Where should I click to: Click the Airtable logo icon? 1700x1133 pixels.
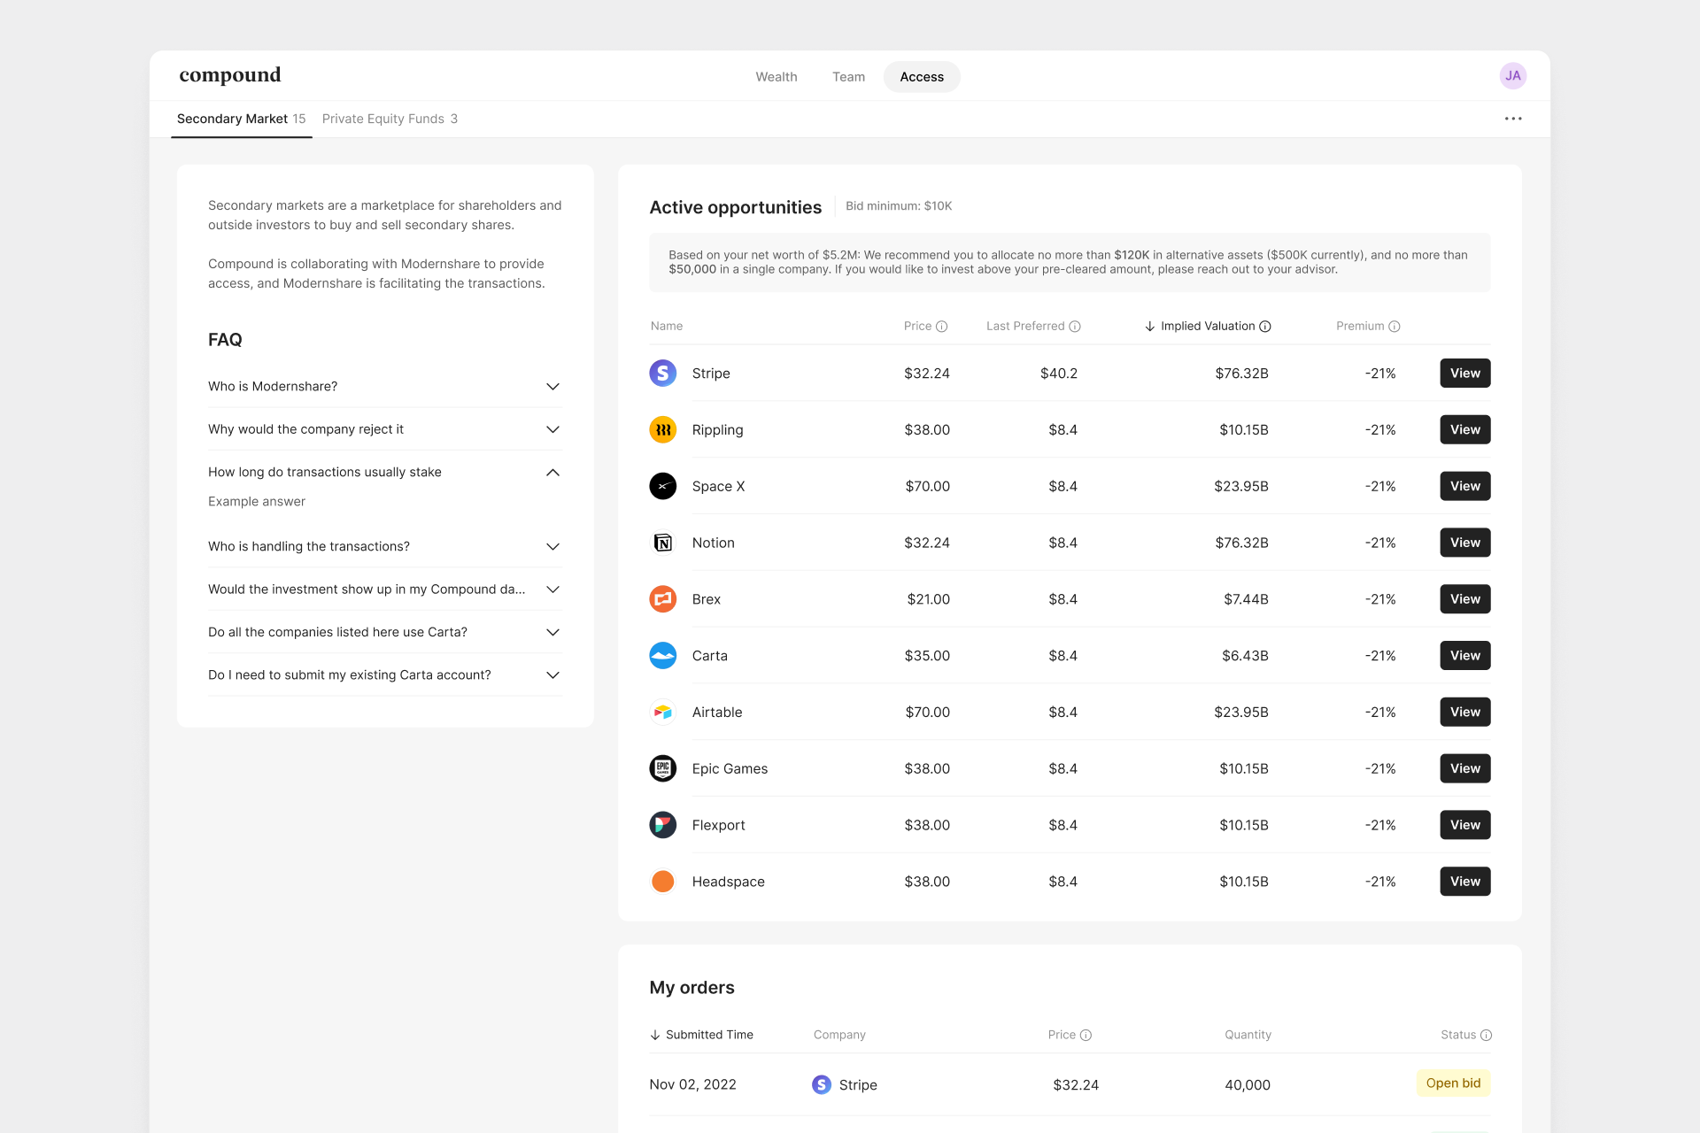pyautogui.click(x=662, y=713)
